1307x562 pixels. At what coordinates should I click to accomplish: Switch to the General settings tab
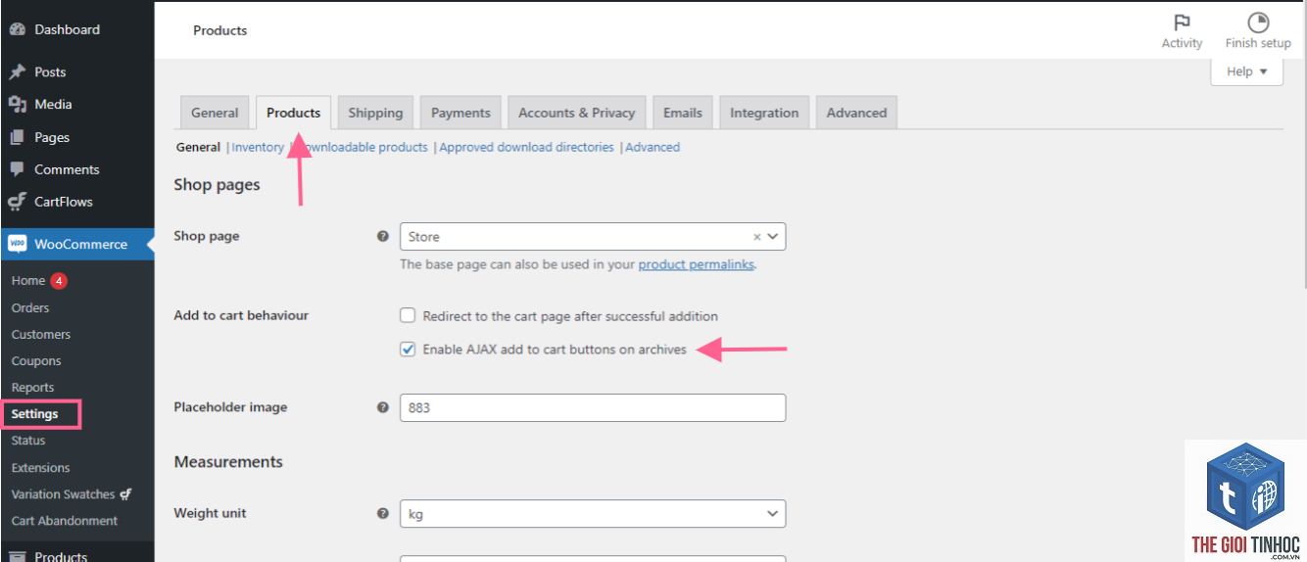coord(215,113)
